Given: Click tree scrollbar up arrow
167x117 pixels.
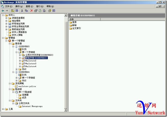Looking at the screenshot, I should 66,15.
